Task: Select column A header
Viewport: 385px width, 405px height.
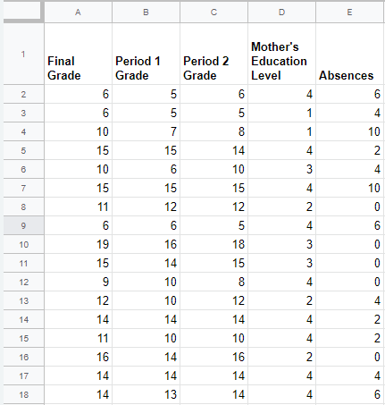Action: (x=78, y=13)
